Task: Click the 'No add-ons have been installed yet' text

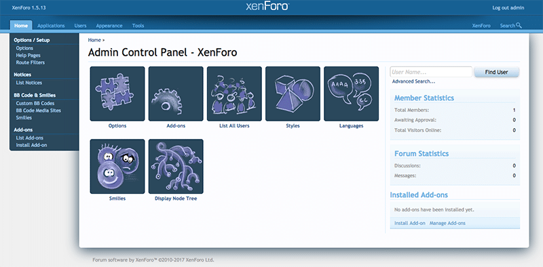Action: (x=434, y=209)
